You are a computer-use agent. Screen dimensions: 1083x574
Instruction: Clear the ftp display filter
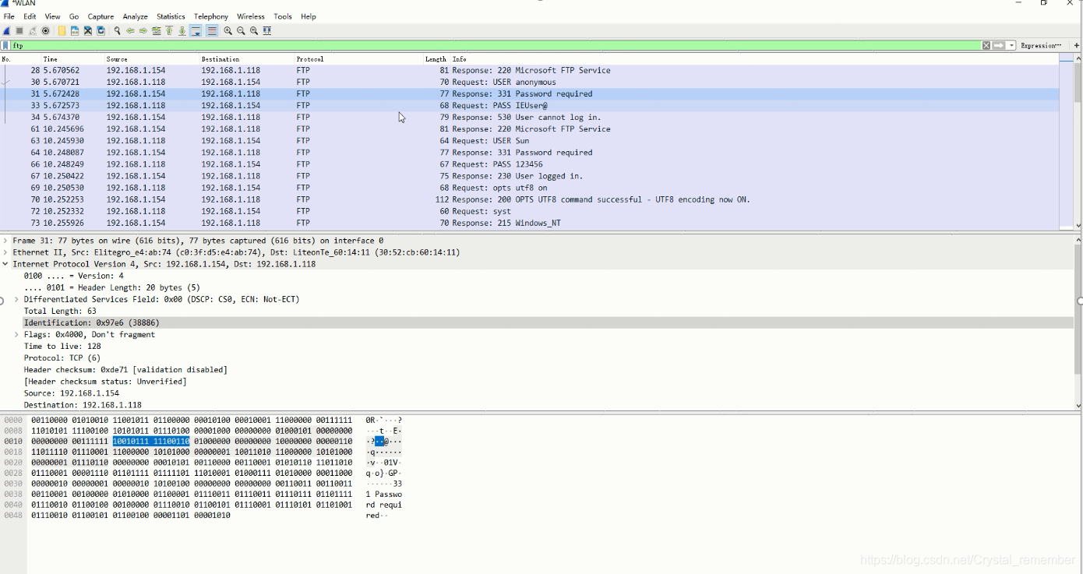[x=986, y=46]
